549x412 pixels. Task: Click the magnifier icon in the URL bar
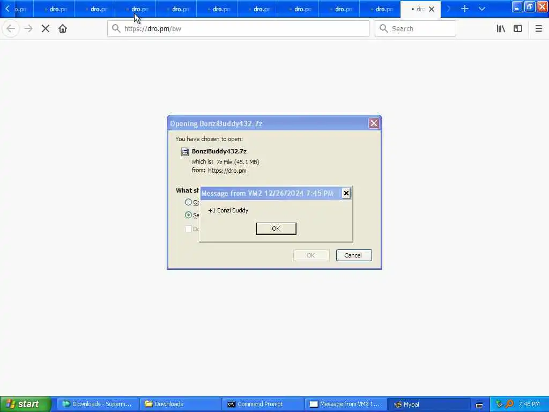click(116, 29)
